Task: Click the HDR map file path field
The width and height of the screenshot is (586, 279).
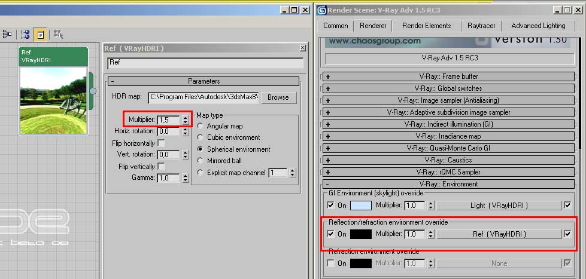Action: [204, 97]
